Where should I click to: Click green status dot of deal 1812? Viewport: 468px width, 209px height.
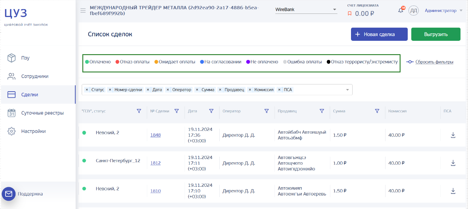tap(84, 161)
